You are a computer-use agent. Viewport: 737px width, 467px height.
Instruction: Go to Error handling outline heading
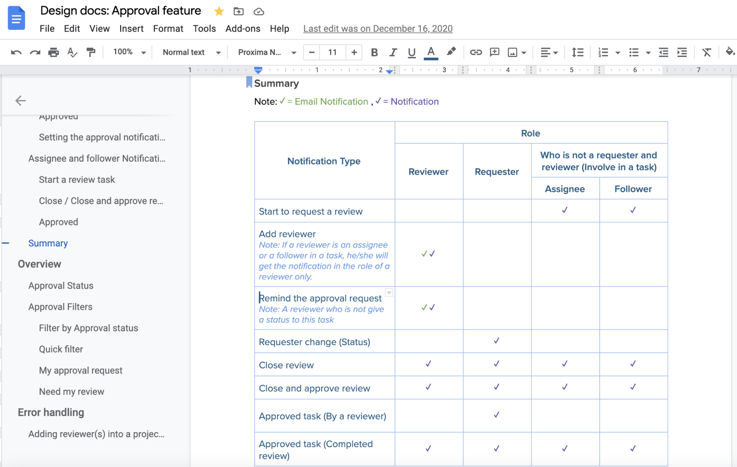pos(51,412)
